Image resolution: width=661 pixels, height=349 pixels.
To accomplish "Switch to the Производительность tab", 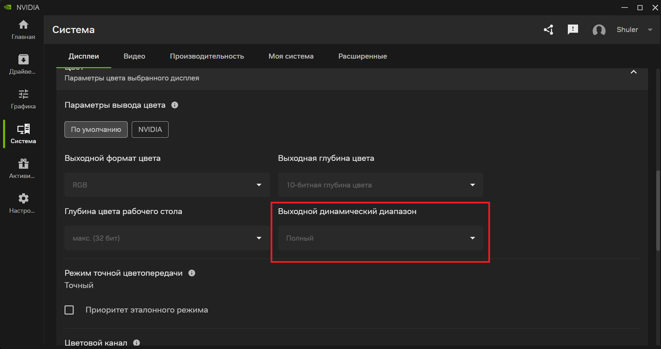I will click(207, 56).
